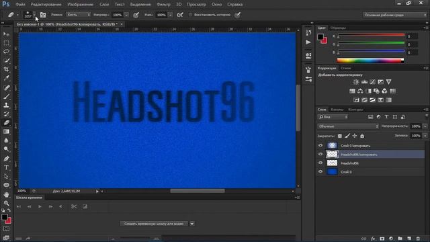
Task: Toggle visibility of the Headshot96 layer
Action: 320,163
